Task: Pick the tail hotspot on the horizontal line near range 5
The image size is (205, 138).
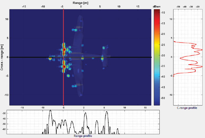Action: tap(102, 58)
